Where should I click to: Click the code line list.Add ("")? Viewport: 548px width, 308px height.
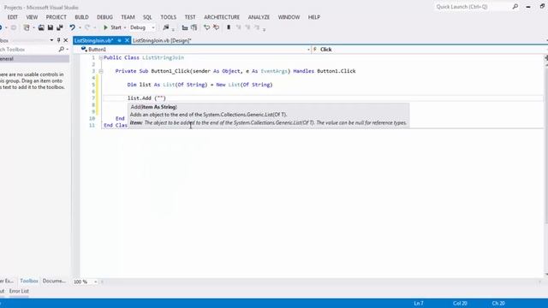(x=146, y=98)
